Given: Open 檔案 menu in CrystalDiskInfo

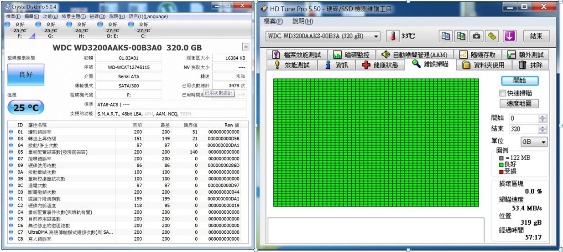Looking at the screenshot, I should click(x=13, y=16).
